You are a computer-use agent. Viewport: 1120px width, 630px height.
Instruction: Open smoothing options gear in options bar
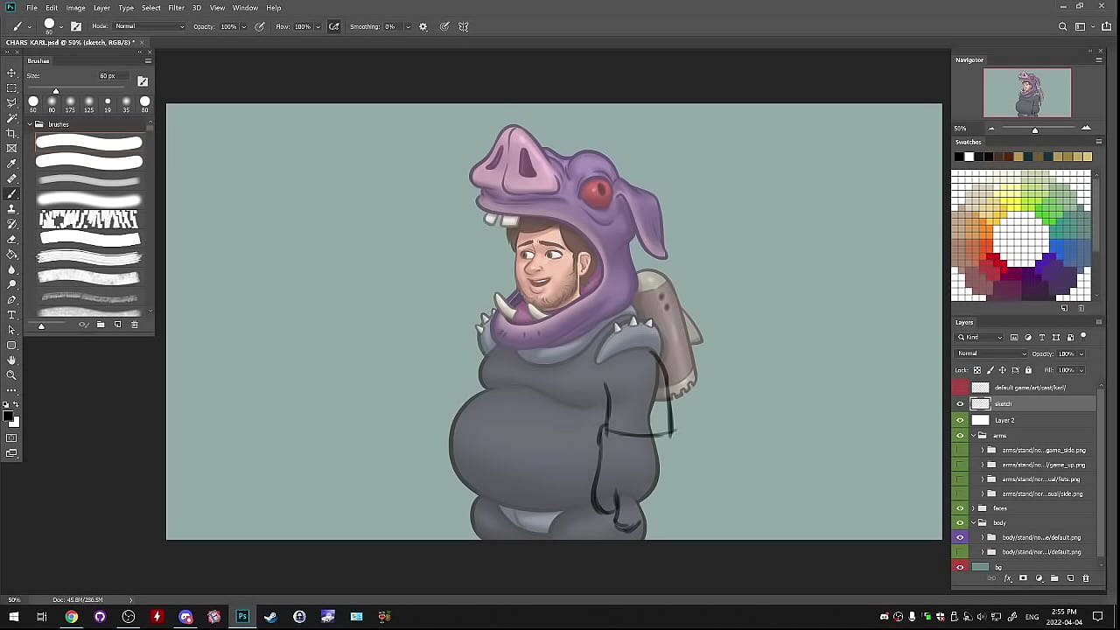(423, 26)
